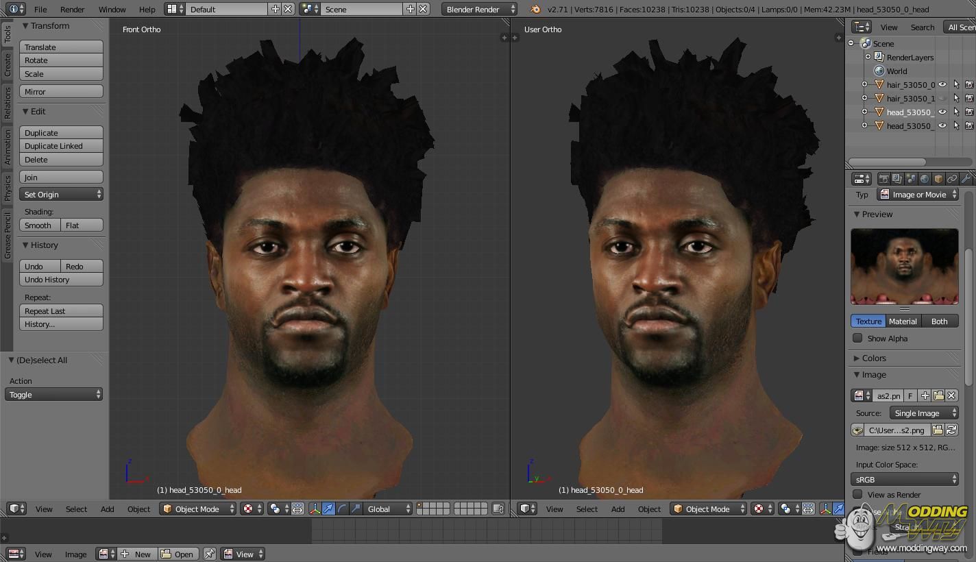
Task: Click the Object constraints chain icon
Action: pos(953,179)
